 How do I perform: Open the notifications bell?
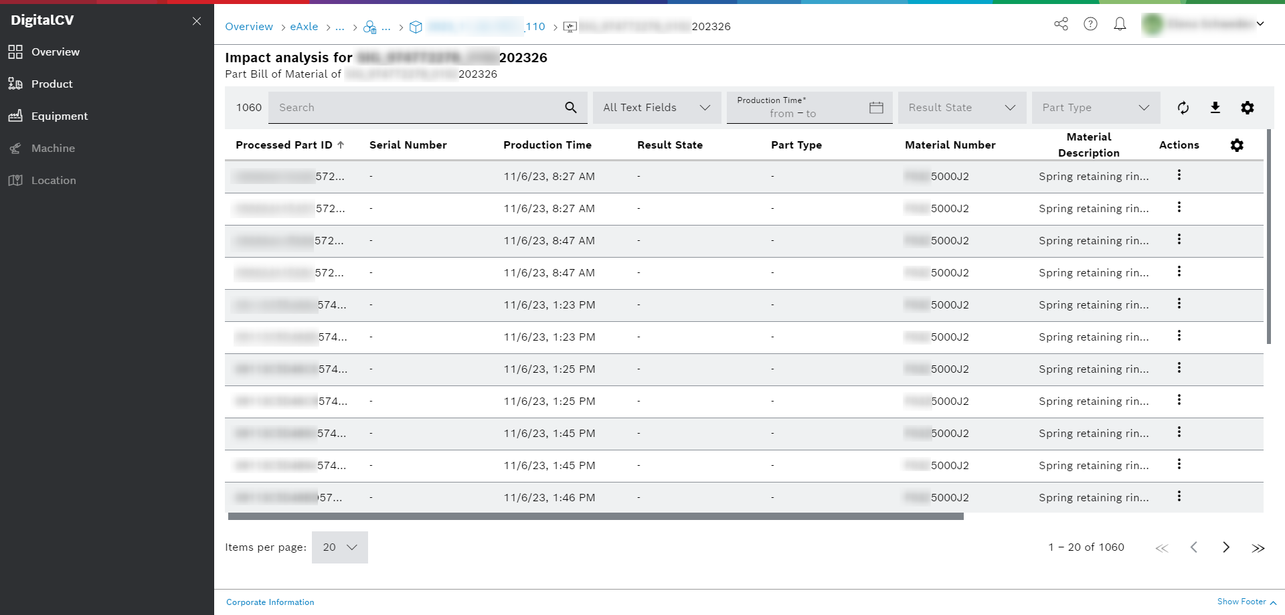(x=1120, y=24)
